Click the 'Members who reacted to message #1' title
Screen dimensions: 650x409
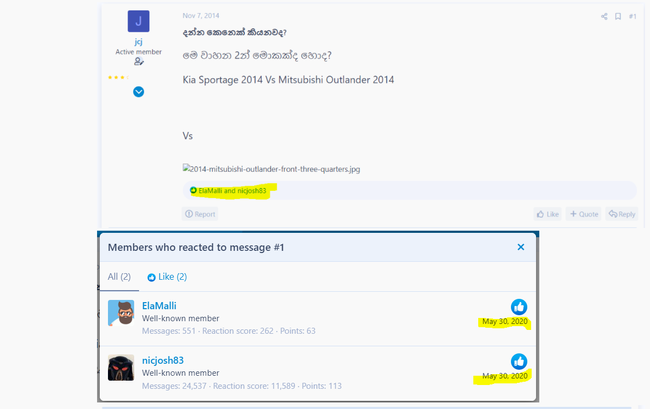[x=196, y=248]
